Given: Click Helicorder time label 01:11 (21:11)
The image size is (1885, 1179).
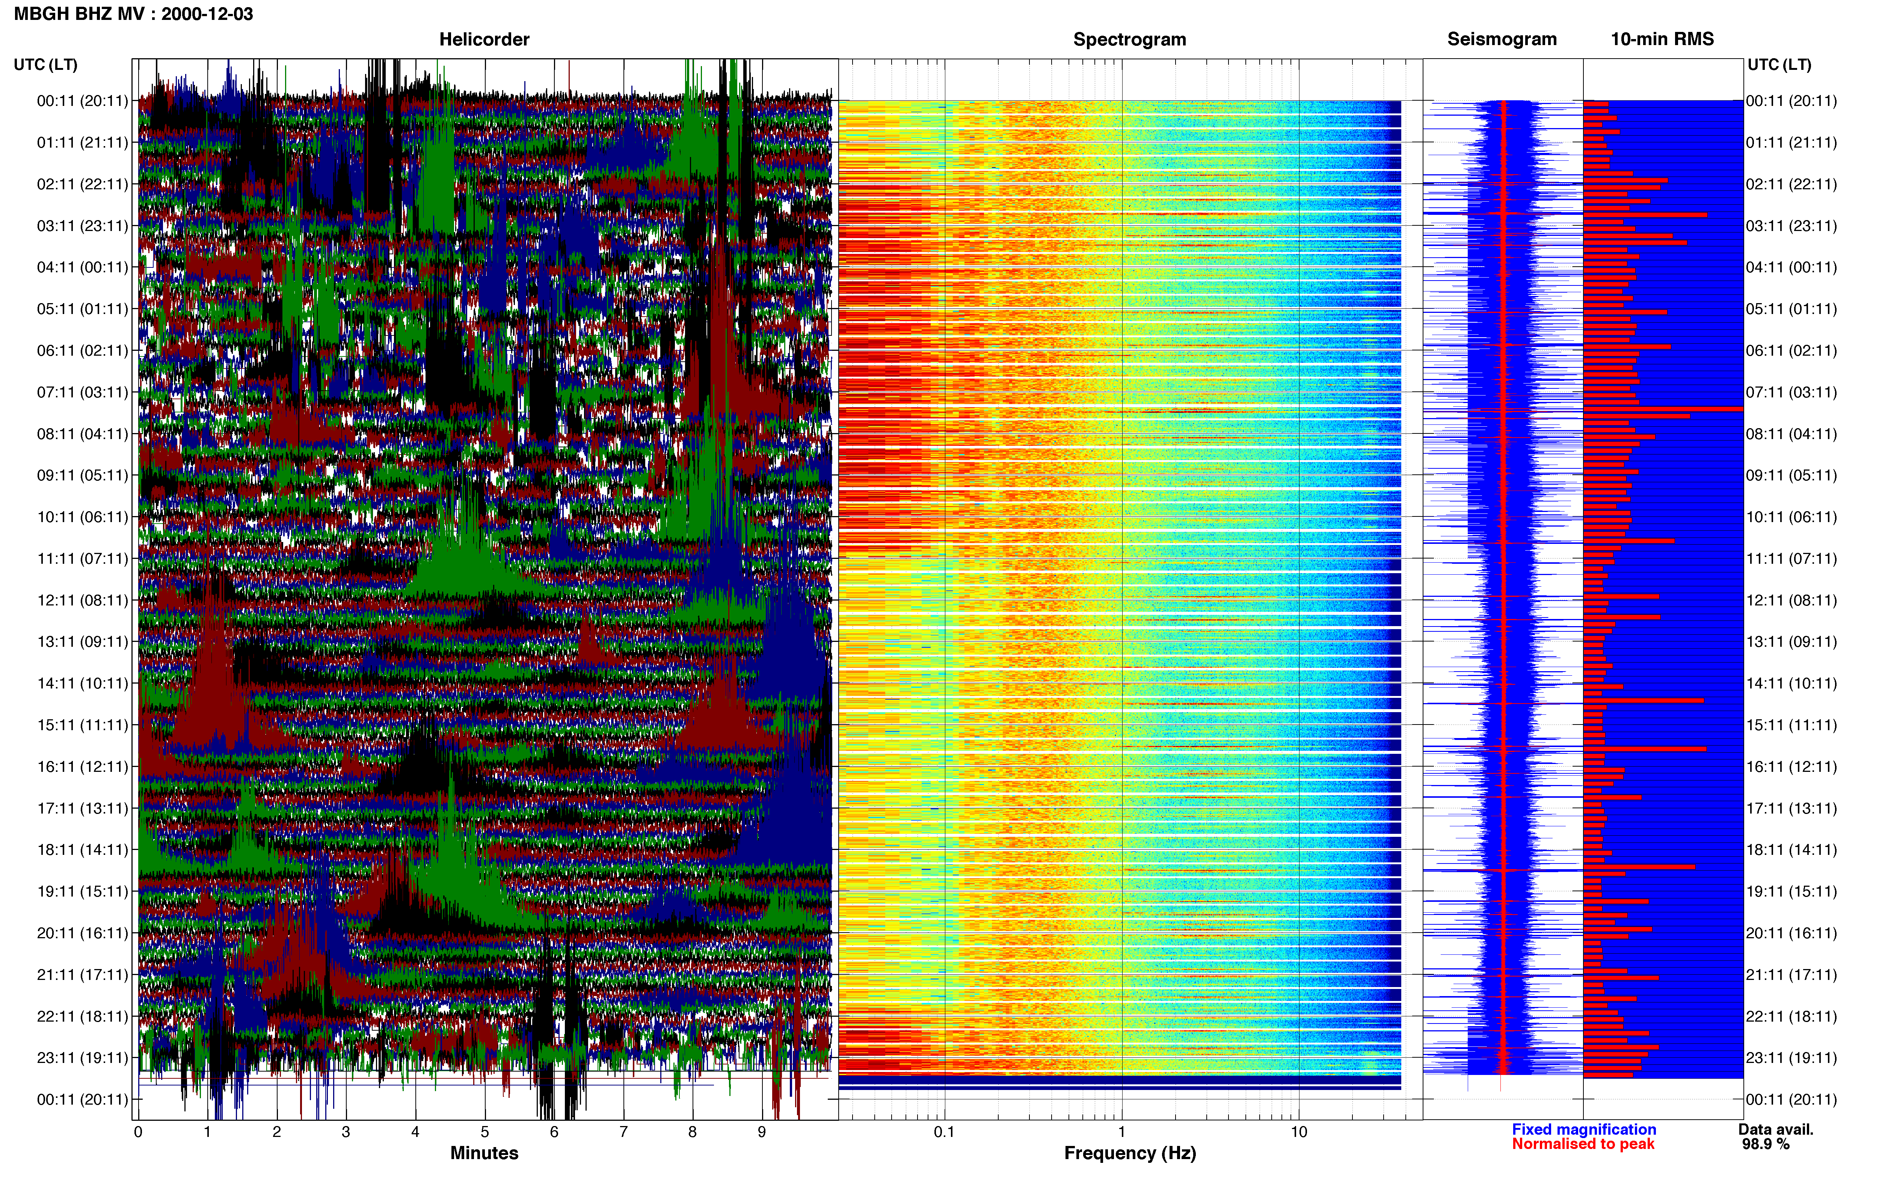Looking at the screenshot, I should pos(83,143).
